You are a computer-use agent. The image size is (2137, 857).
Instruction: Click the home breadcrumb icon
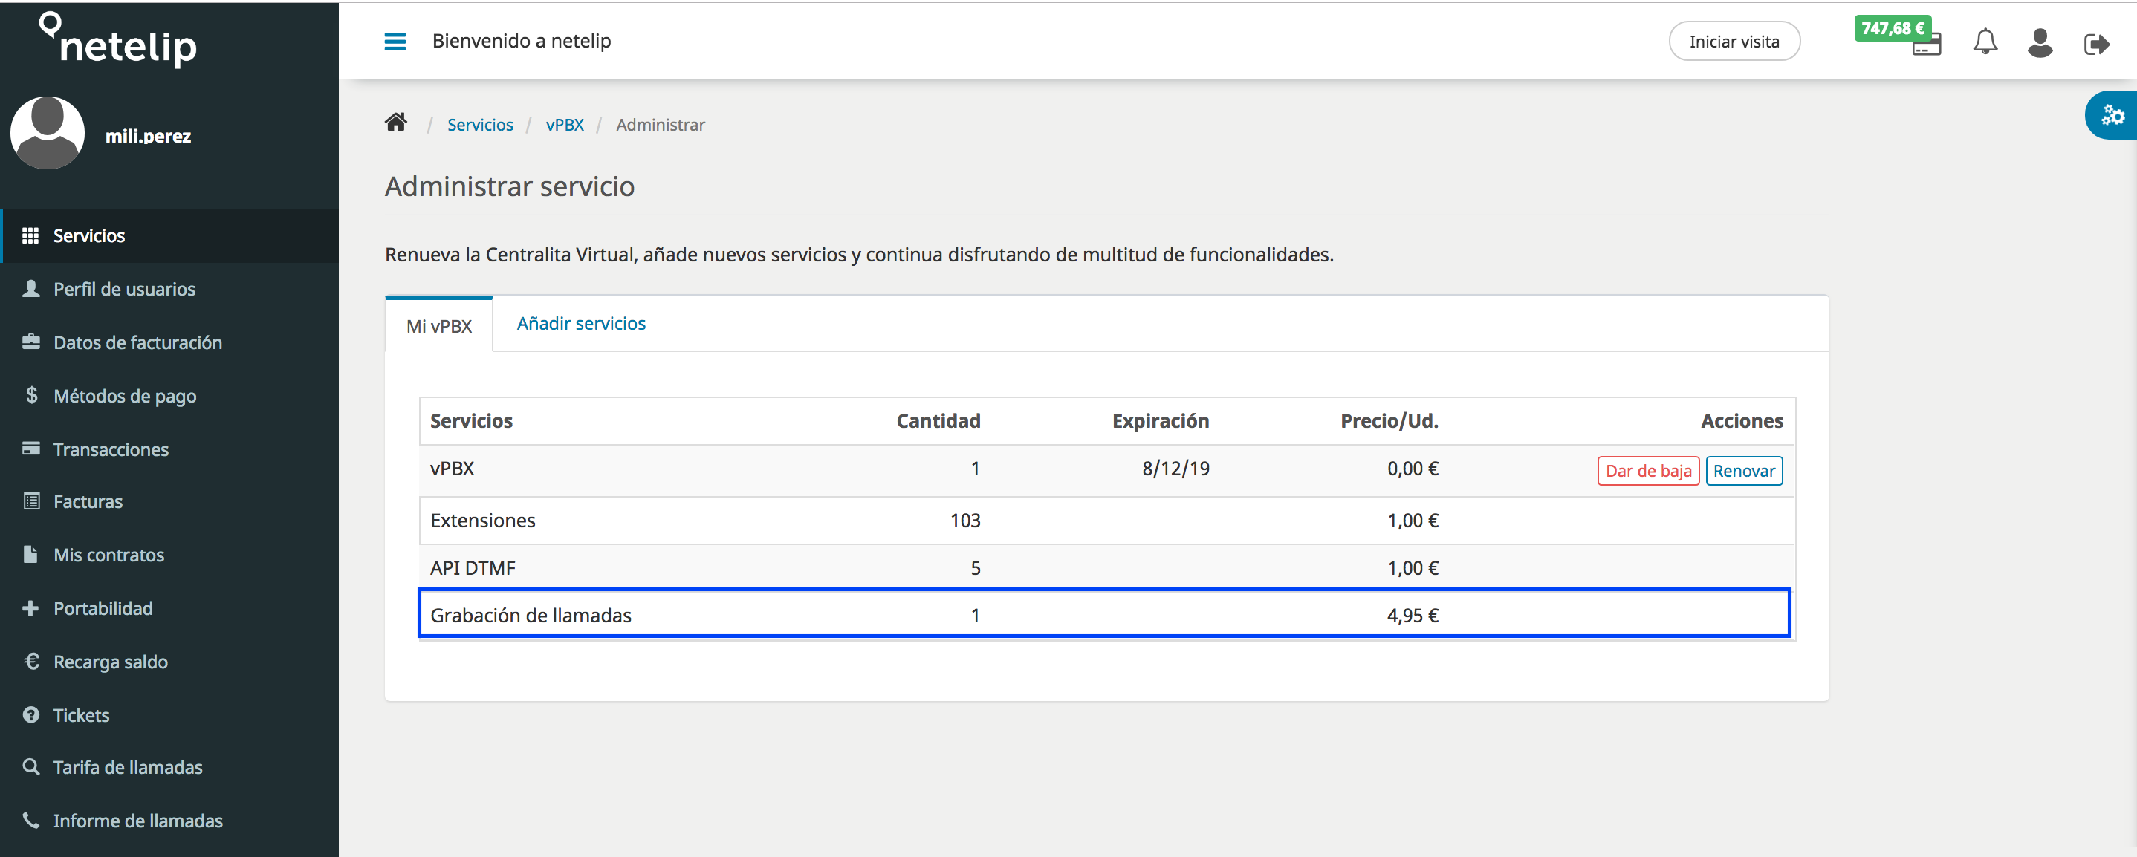coord(396,123)
